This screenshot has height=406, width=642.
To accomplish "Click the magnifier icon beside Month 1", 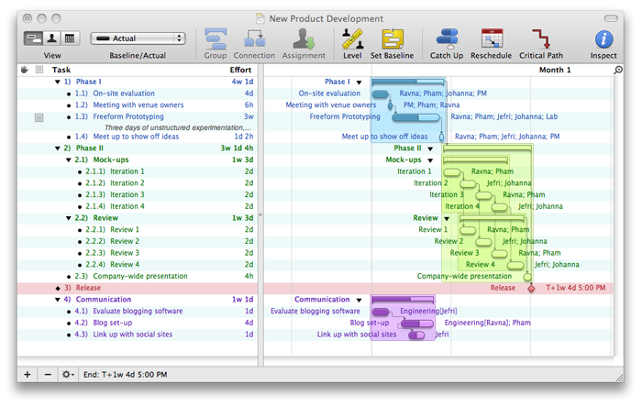I will point(618,70).
